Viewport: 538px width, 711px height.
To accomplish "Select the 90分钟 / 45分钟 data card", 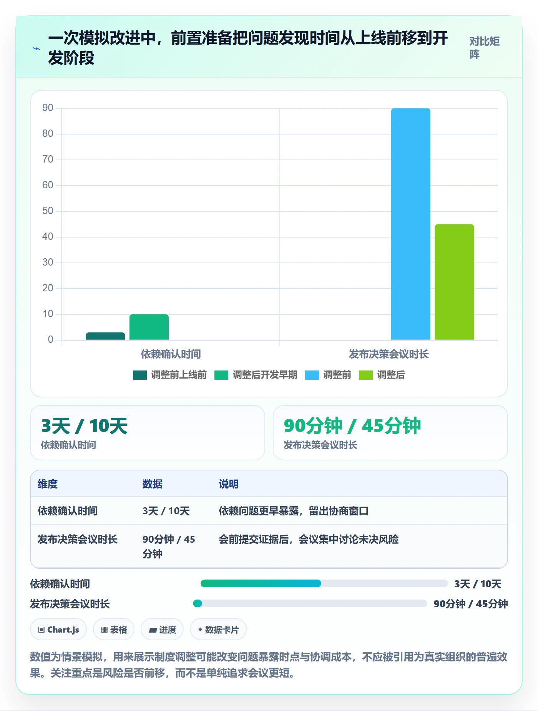I will (x=390, y=433).
